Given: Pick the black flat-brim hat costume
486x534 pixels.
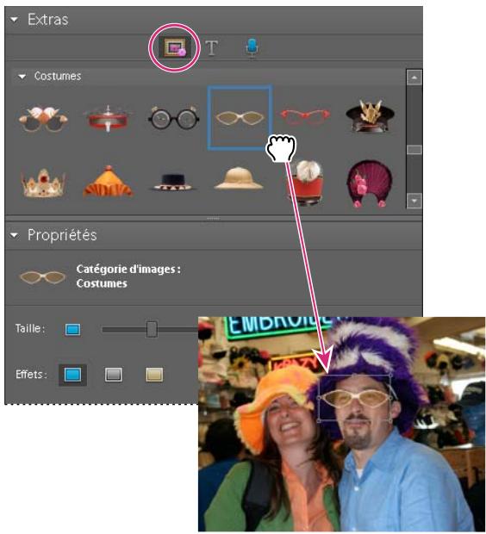Looking at the screenshot, I should (x=173, y=182).
